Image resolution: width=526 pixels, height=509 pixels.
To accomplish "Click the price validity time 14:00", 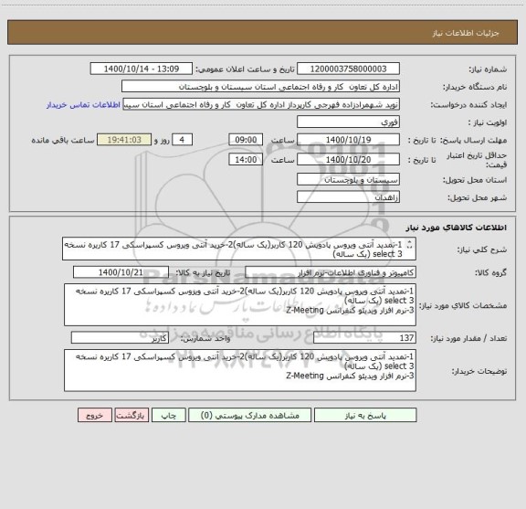I will (x=246, y=160).
